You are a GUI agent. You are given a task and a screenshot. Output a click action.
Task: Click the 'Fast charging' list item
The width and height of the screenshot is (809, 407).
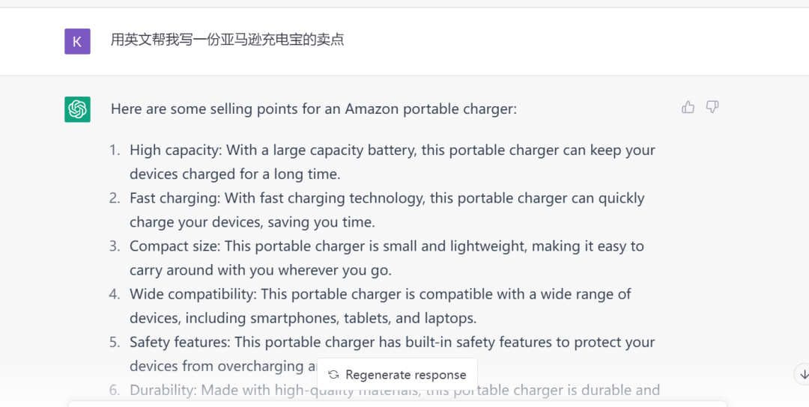click(x=387, y=209)
